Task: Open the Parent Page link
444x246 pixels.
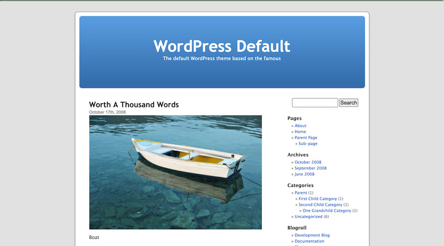Action: coord(306,138)
